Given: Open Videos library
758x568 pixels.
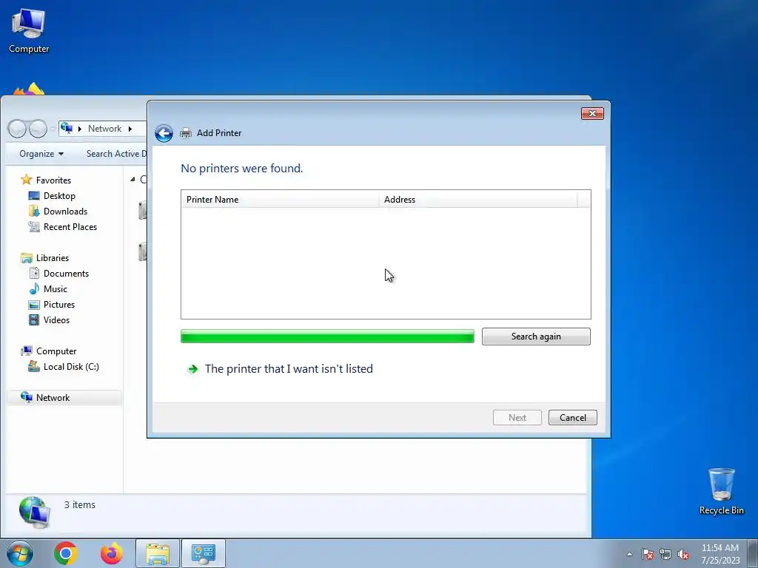Looking at the screenshot, I should tap(56, 319).
